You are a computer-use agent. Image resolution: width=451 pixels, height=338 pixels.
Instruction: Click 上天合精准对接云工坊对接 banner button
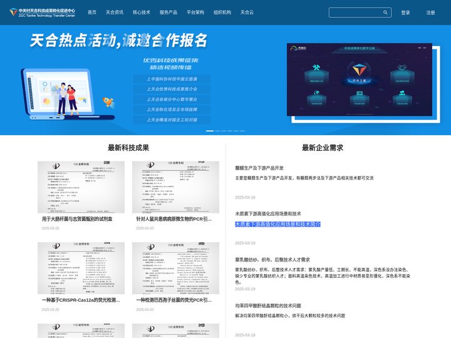point(172,120)
